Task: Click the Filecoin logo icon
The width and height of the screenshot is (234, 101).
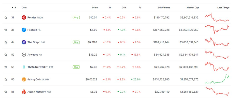Action: point(24,30)
